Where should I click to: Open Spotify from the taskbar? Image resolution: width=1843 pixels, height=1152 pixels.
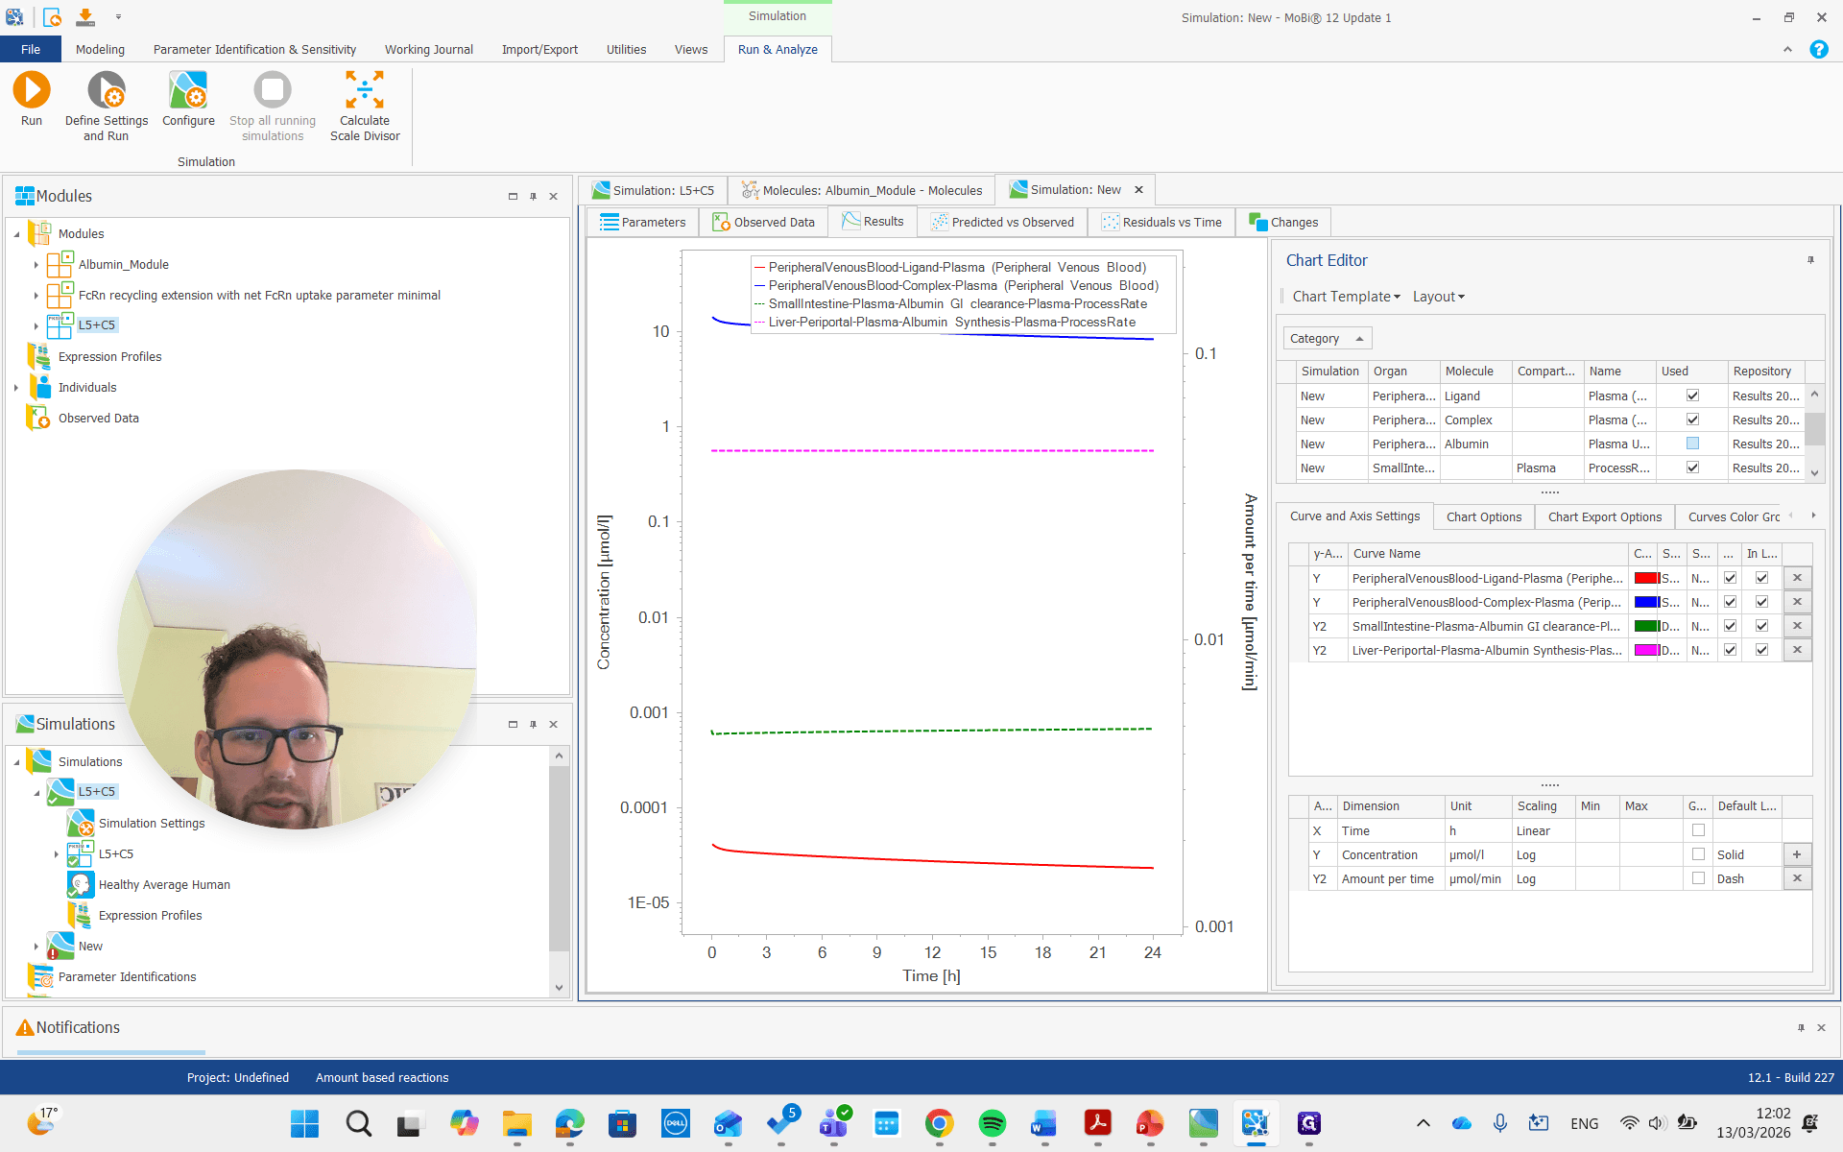coord(992,1123)
